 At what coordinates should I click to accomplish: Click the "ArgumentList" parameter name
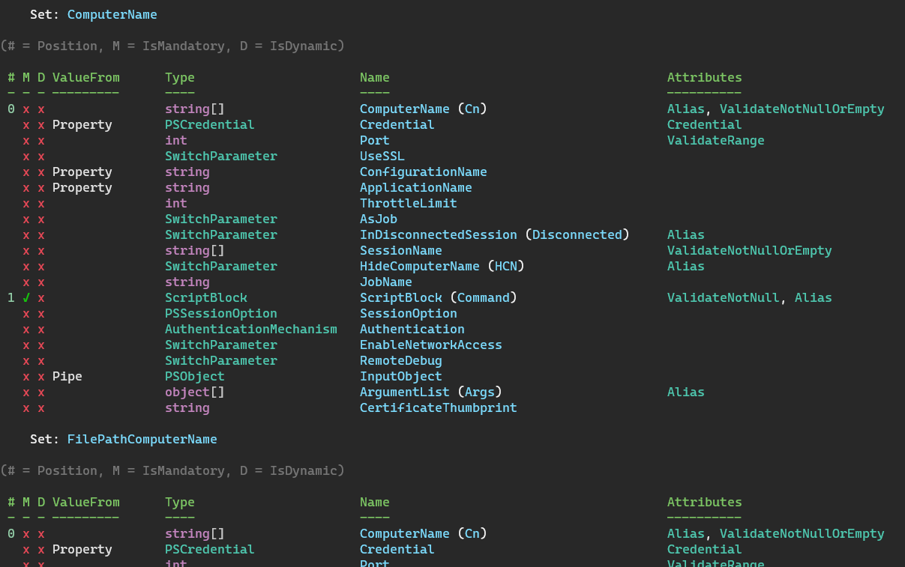pos(405,392)
